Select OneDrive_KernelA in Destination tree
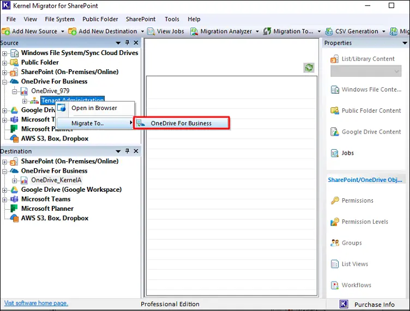 56,180
